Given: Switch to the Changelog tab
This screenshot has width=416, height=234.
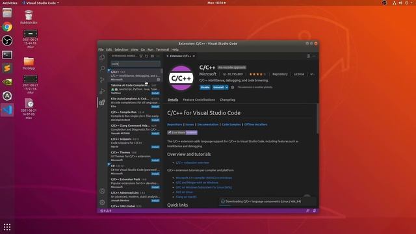Looking at the screenshot, I should click(x=227, y=99).
